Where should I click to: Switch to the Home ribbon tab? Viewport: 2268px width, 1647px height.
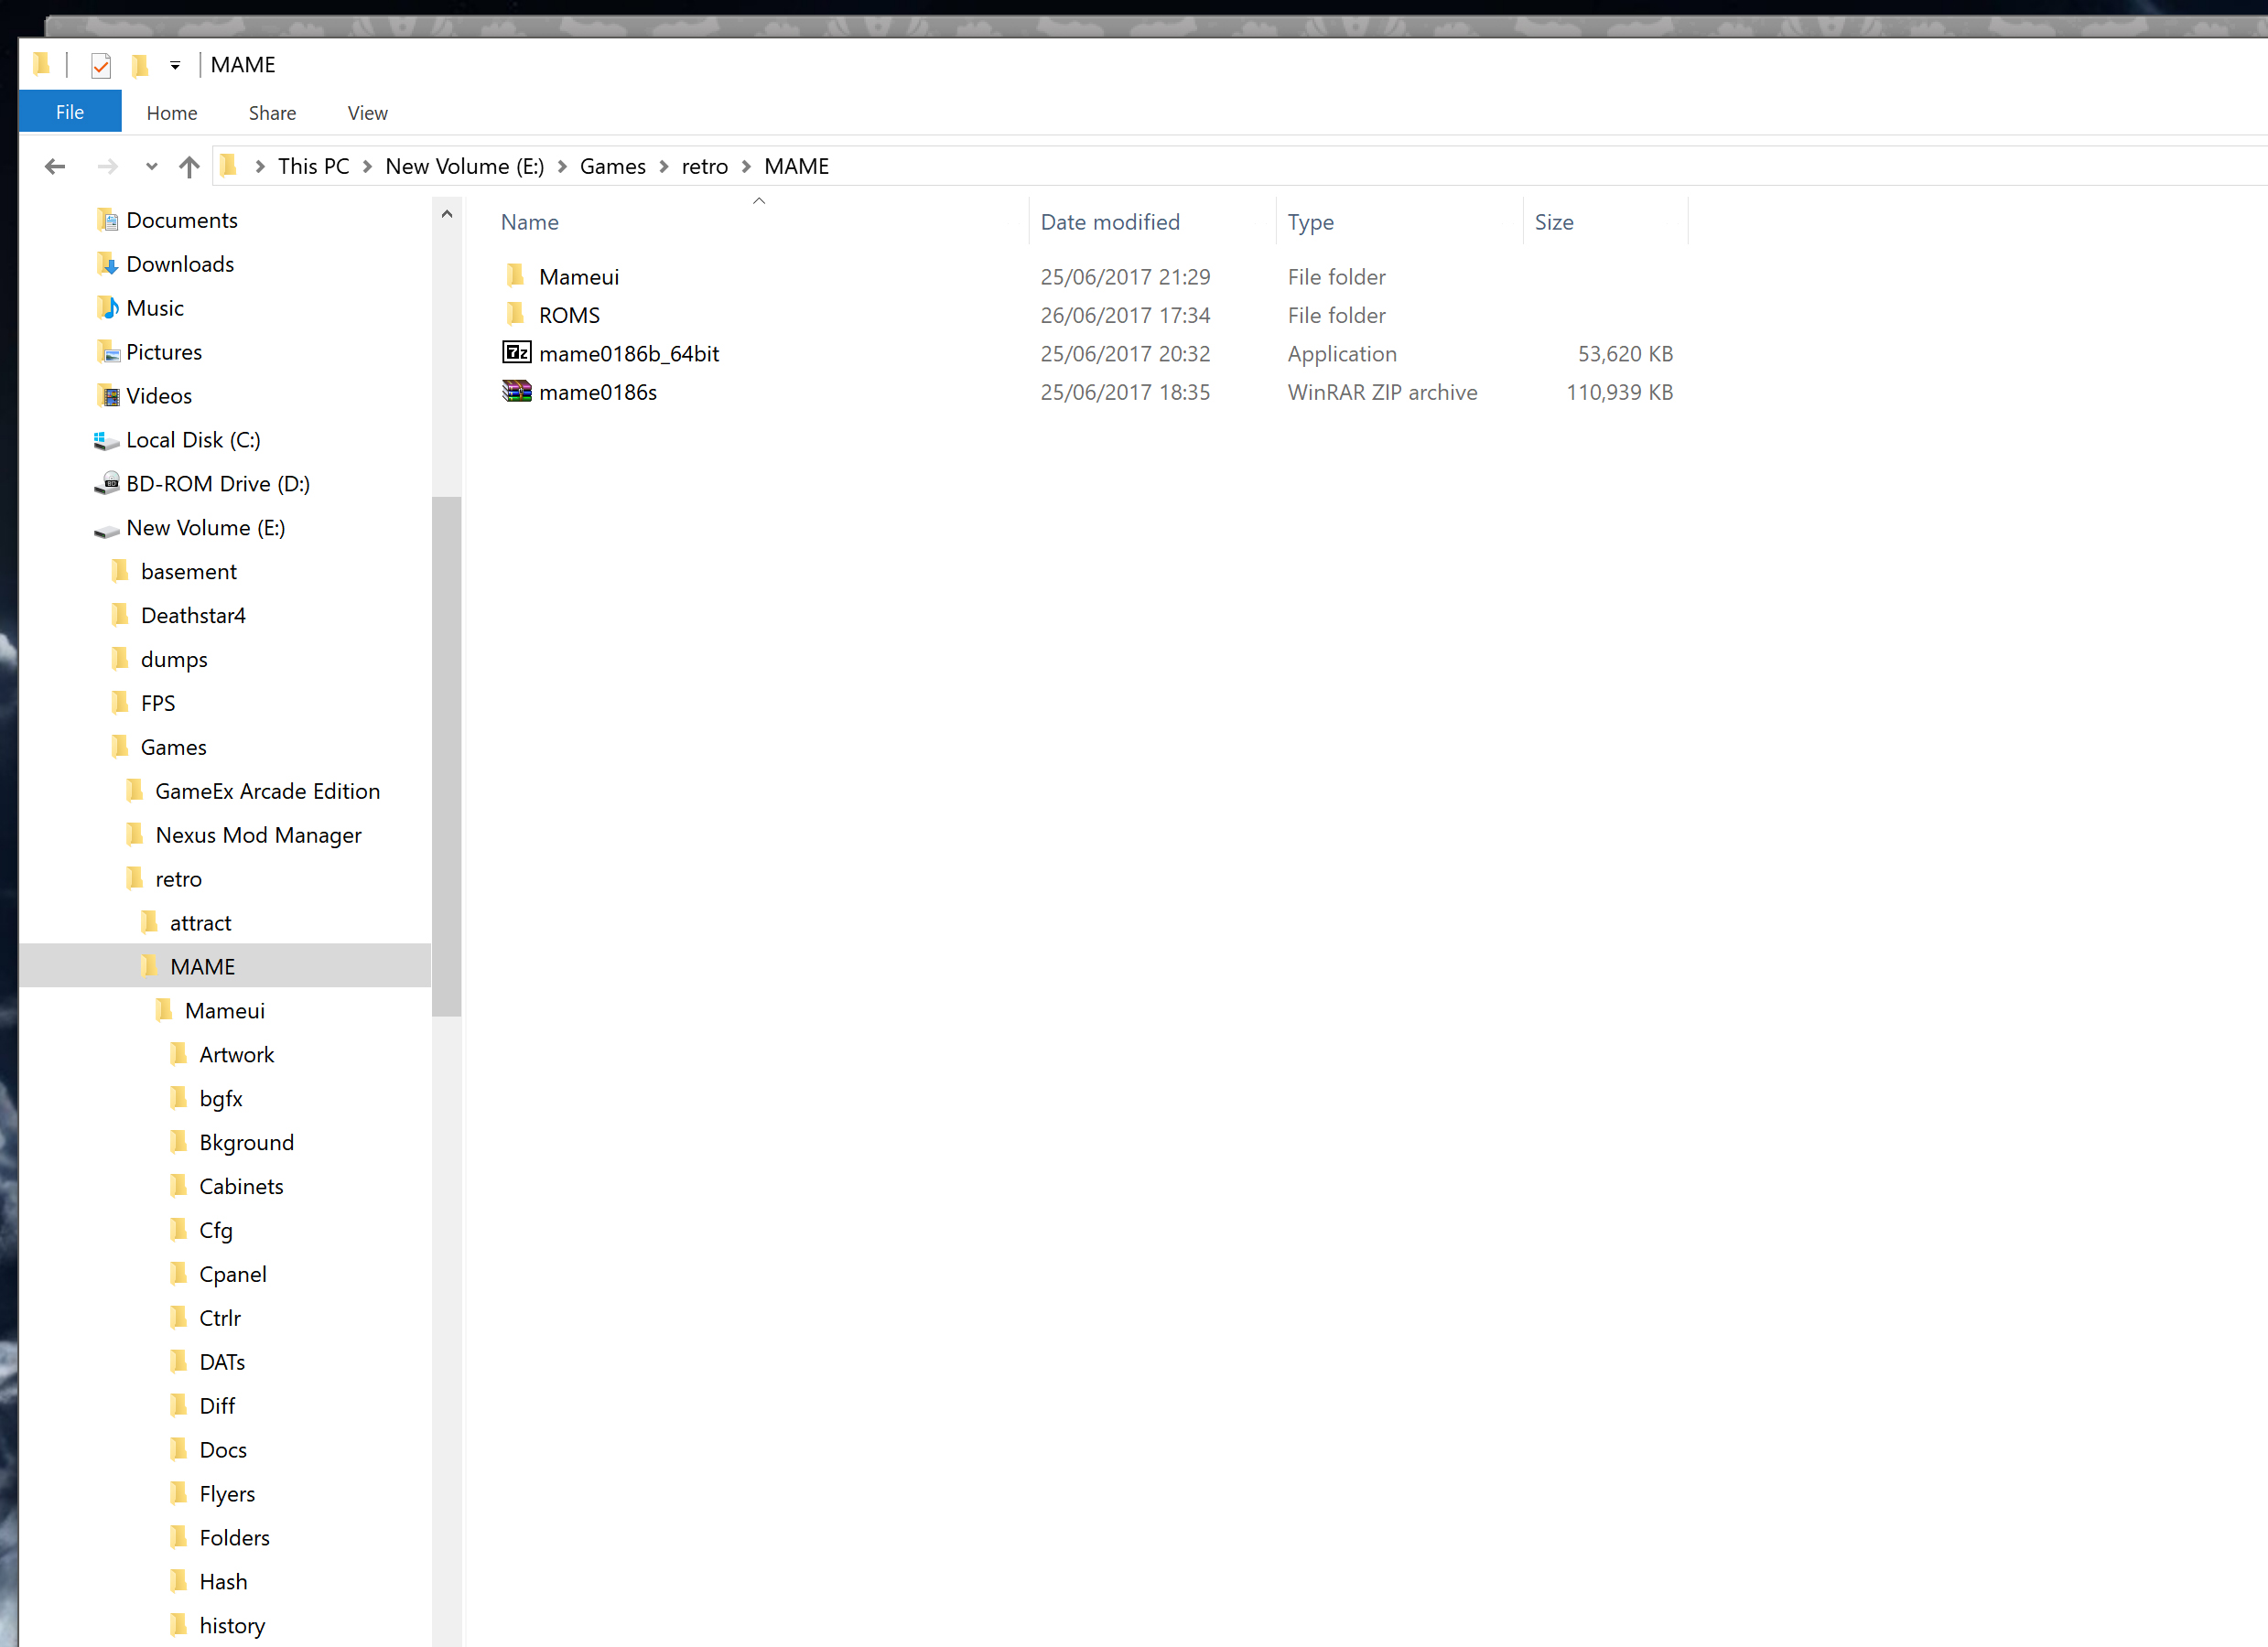point(172,113)
